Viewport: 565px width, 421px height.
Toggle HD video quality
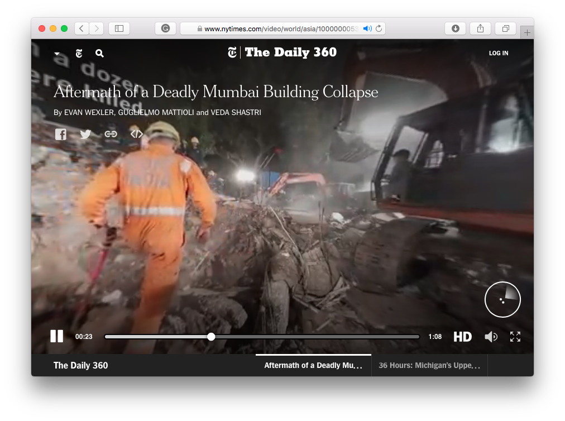(x=462, y=337)
